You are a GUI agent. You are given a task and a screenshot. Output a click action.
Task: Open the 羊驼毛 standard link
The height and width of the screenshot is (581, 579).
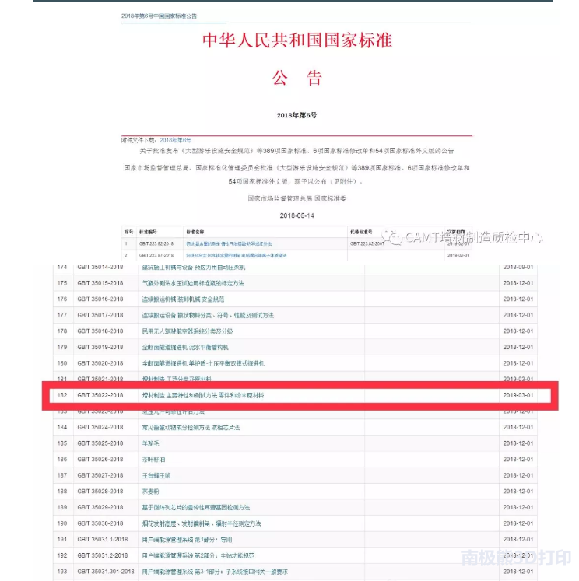150,443
